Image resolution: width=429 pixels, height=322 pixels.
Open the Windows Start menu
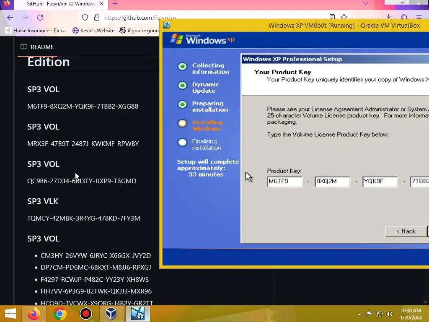pyautogui.click(x=10, y=314)
